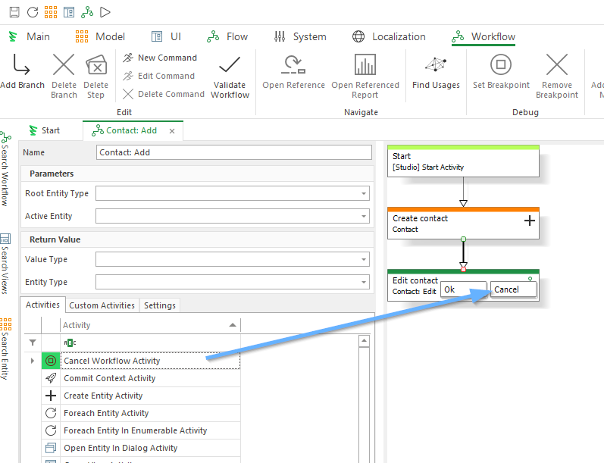Select the Workflow ribbon tab
The image size is (604, 463).
click(x=484, y=36)
